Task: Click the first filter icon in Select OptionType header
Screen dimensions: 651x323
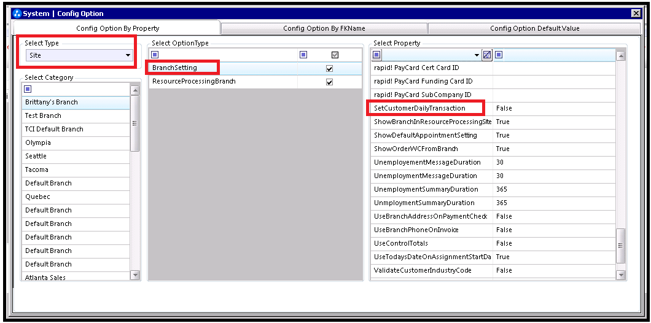Action: point(155,55)
